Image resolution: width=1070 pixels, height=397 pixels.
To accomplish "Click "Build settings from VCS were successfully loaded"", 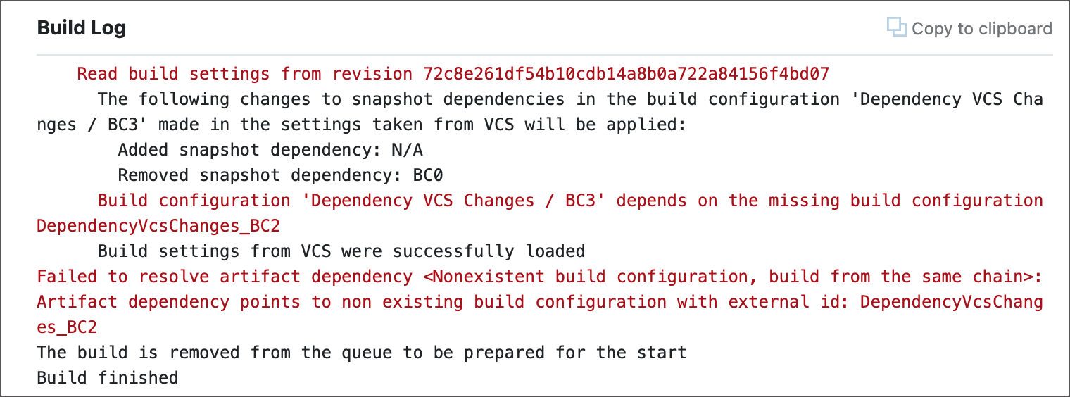I will point(341,251).
